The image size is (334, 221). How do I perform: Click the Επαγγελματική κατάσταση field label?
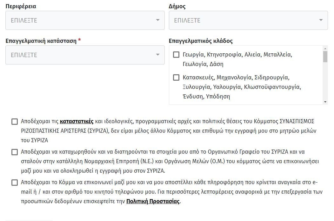(x=41, y=41)
